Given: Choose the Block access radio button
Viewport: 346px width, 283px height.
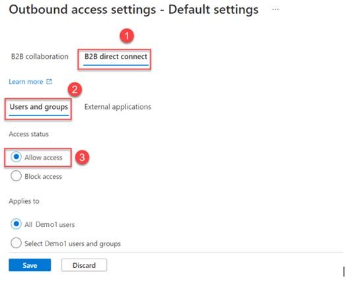Looking at the screenshot, I should pyautogui.click(x=16, y=176).
